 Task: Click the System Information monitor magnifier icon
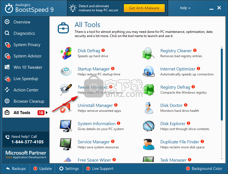[66, 126]
